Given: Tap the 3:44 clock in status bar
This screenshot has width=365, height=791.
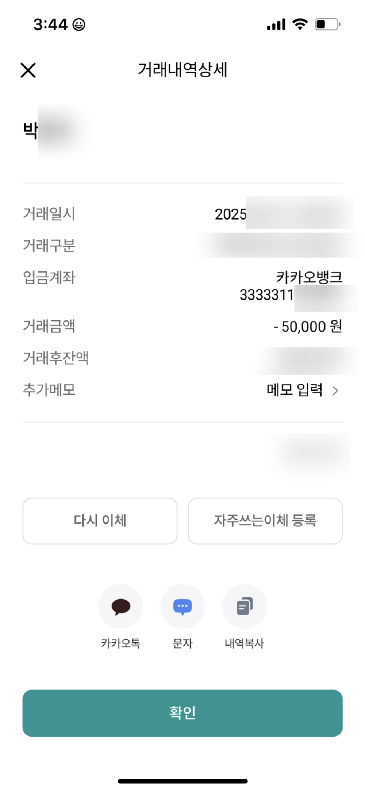Looking at the screenshot, I should pyautogui.click(x=50, y=24).
